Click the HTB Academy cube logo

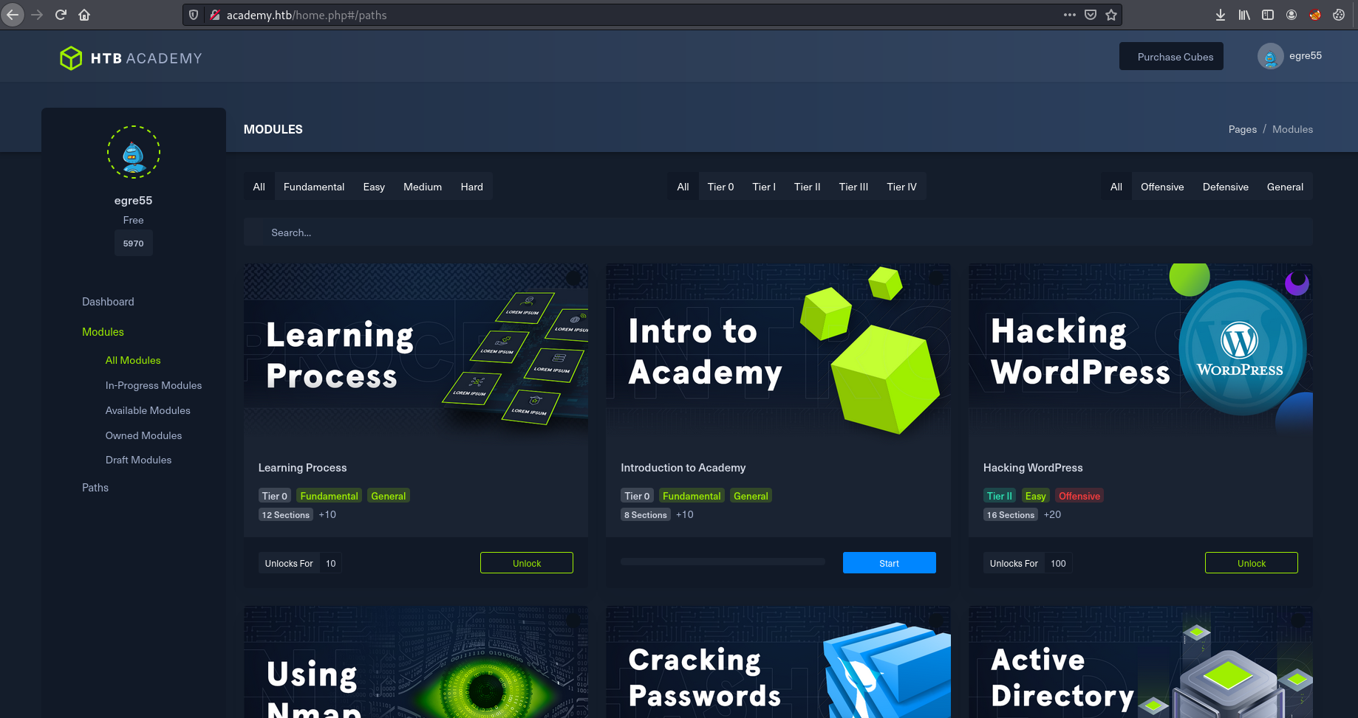click(x=71, y=58)
